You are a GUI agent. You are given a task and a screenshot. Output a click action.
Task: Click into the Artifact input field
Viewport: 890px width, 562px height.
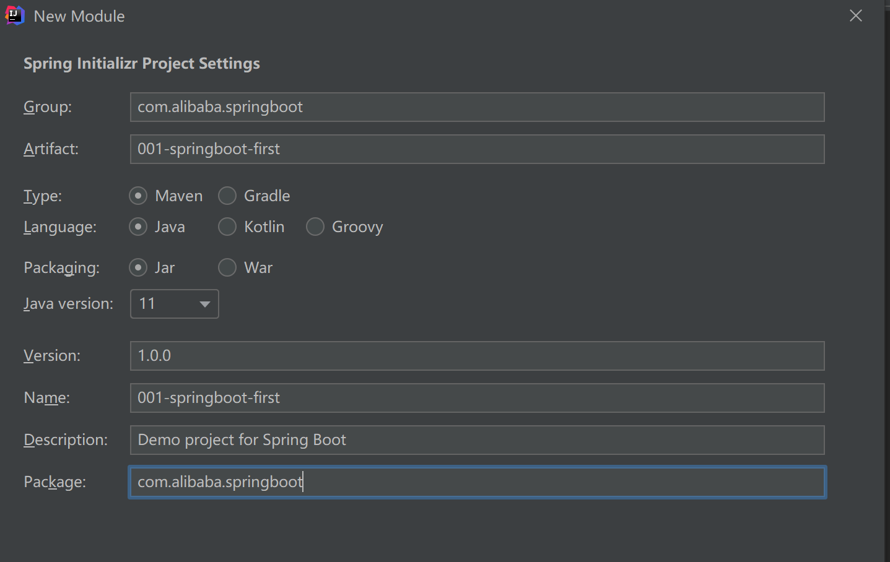coord(477,149)
